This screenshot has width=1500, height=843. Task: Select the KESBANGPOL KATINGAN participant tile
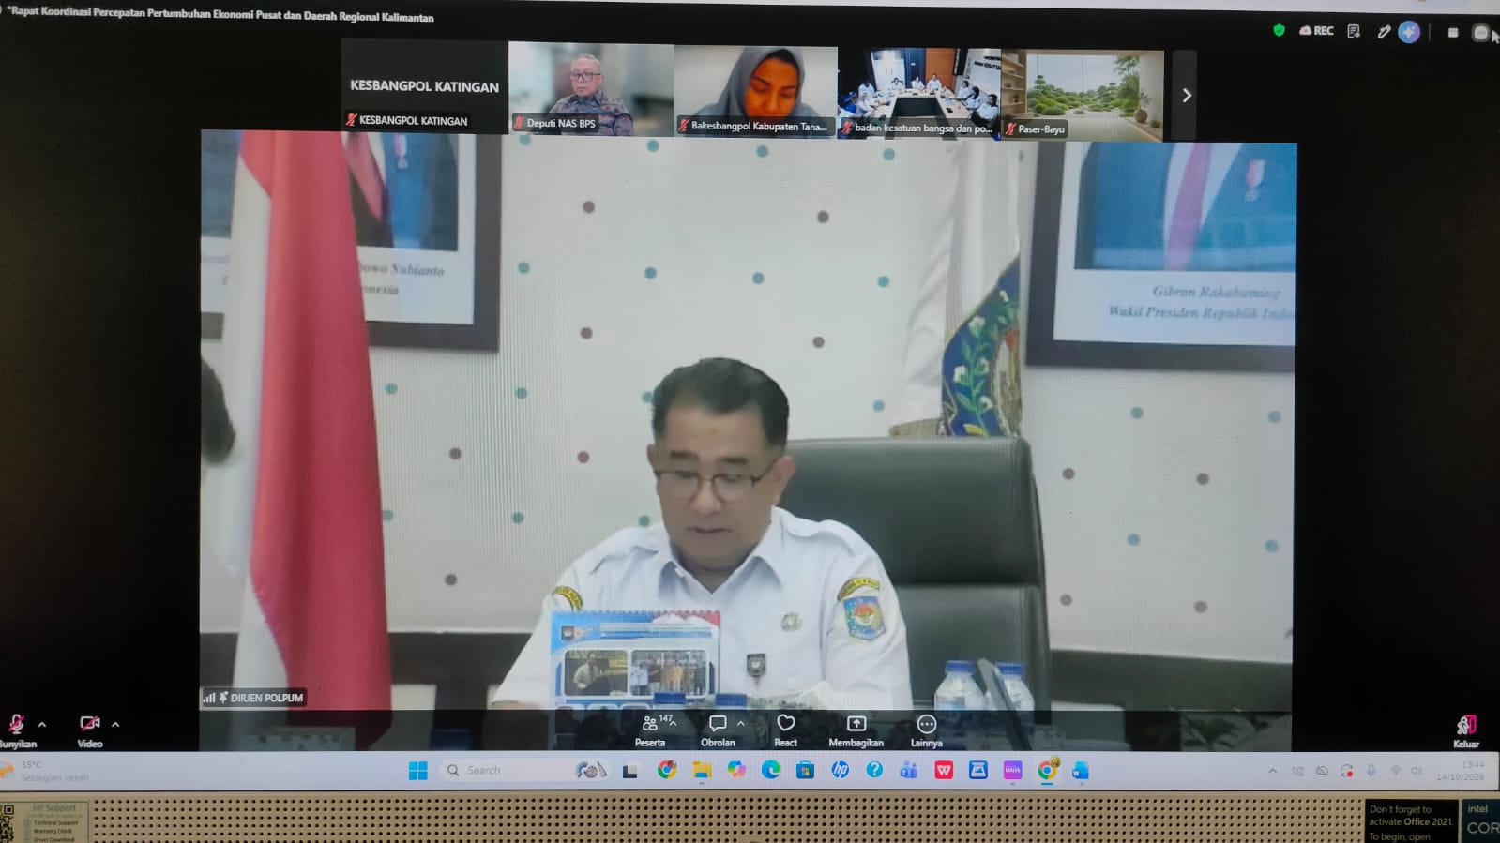coord(424,86)
